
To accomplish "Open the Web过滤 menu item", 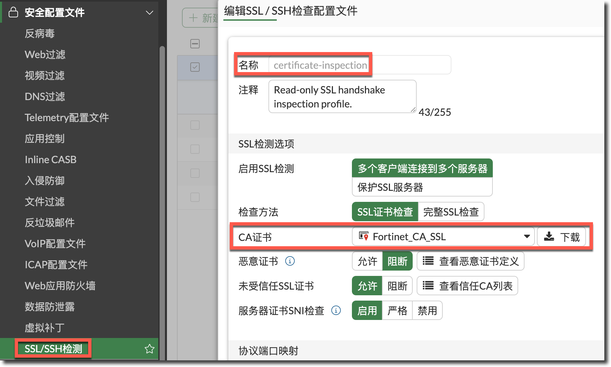I will tap(45, 54).
